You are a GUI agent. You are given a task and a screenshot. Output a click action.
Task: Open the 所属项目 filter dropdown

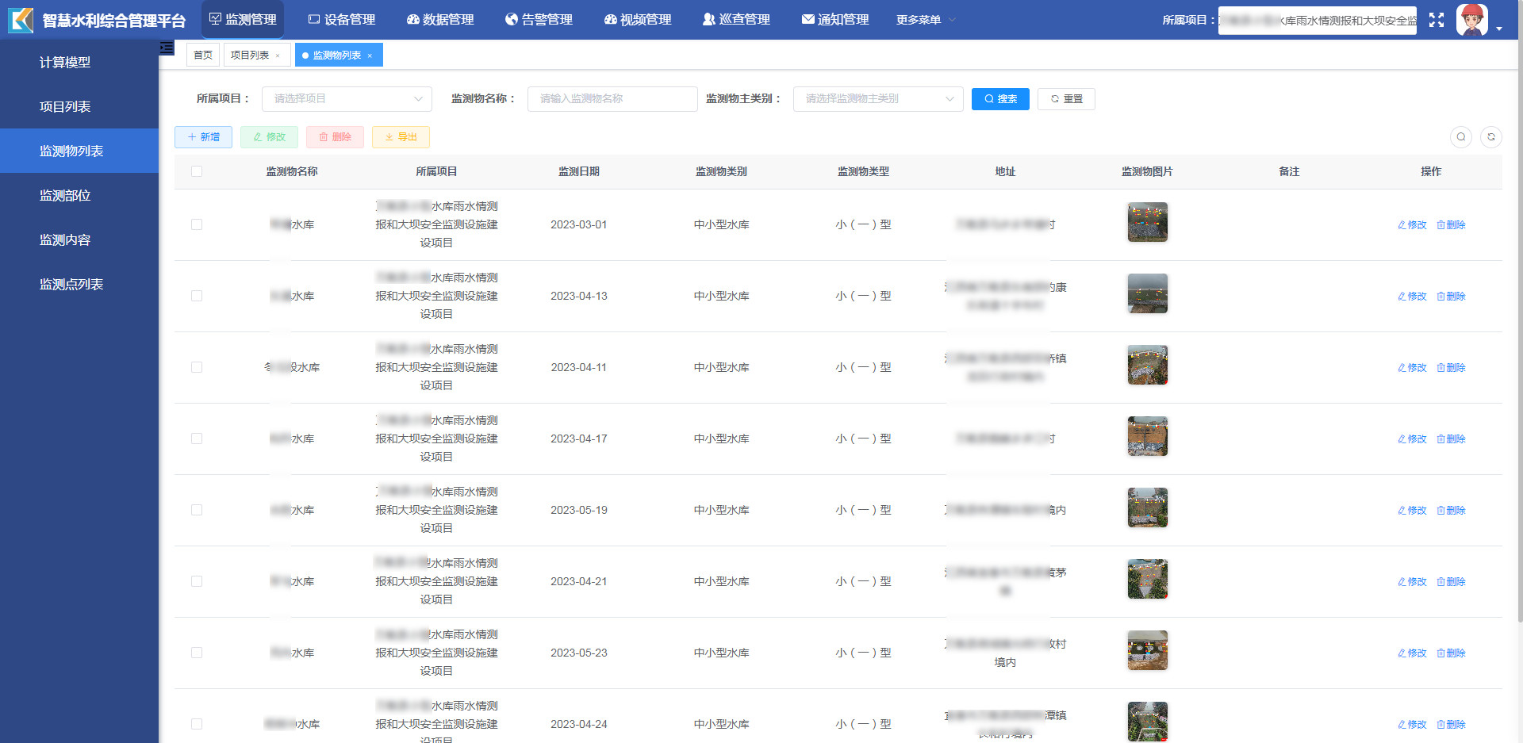(347, 99)
